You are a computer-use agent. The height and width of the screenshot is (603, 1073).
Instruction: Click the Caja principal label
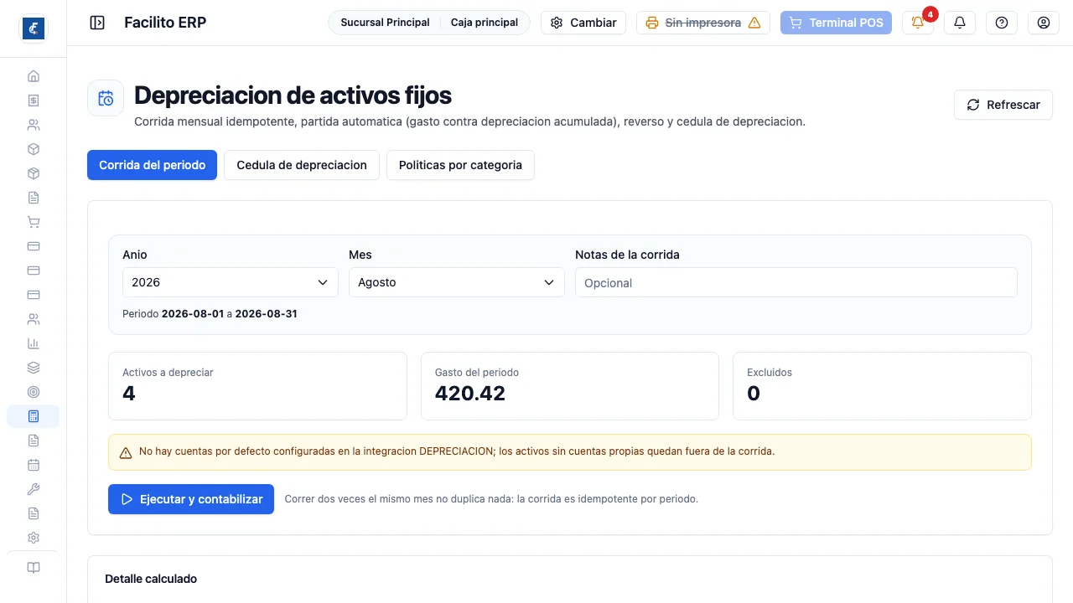tap(485, 23)
